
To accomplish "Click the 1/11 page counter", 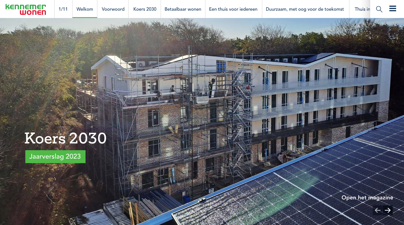I will (x=63, y=9).
